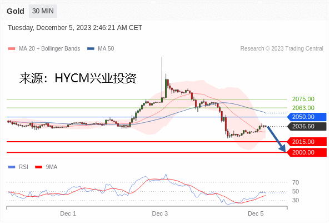Open the Research Trading Central copyright link
This screenshot has width=330, height=224.
click(282, 48)
